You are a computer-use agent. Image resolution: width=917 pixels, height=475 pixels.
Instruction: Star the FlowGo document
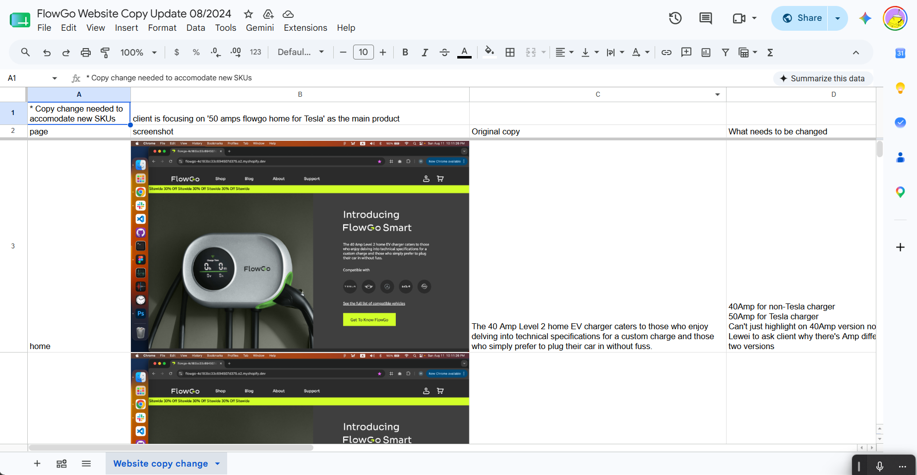click(x=248, y=14)
